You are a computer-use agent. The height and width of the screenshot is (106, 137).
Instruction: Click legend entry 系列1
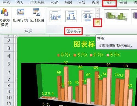pos(65,55)
